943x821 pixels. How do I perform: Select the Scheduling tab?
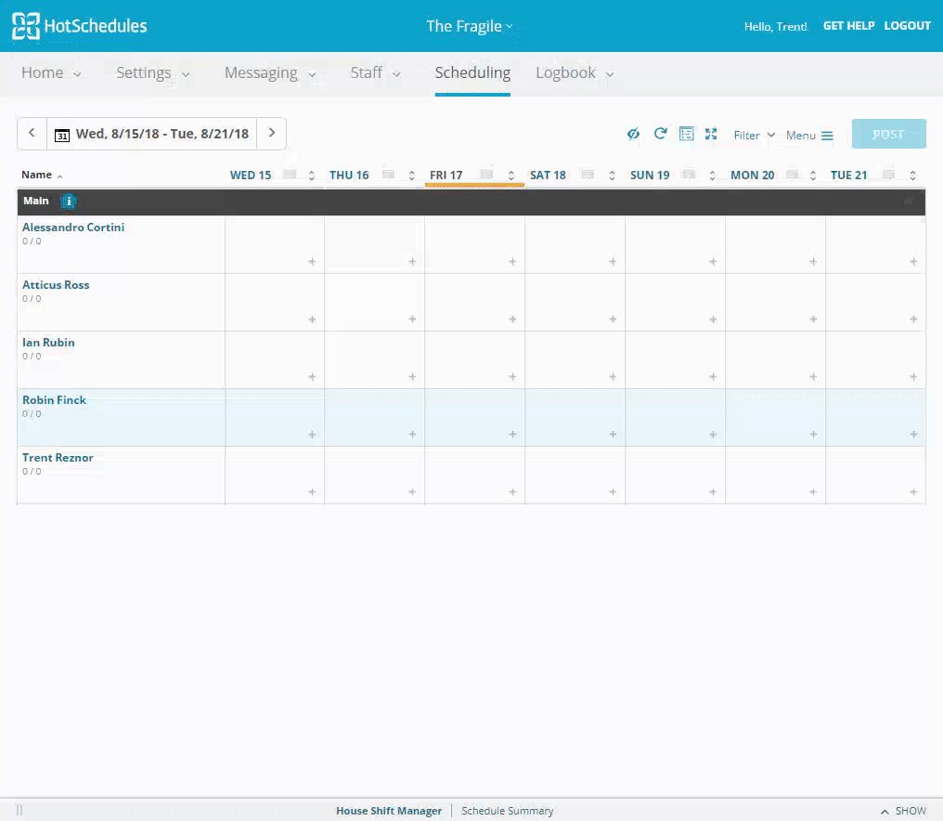coord(472,72)
